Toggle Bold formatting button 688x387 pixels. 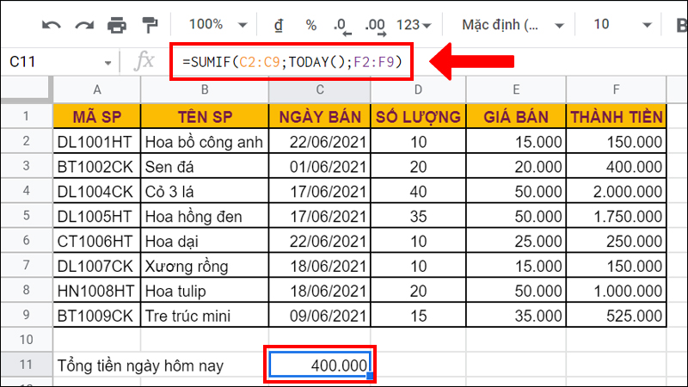pyautogui.click(x=678, y=24)
